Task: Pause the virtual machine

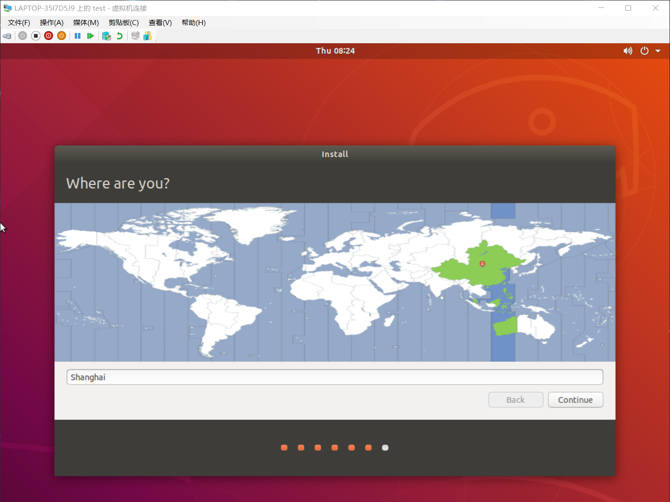Action: pyautogui.click(x=78, y=36)
